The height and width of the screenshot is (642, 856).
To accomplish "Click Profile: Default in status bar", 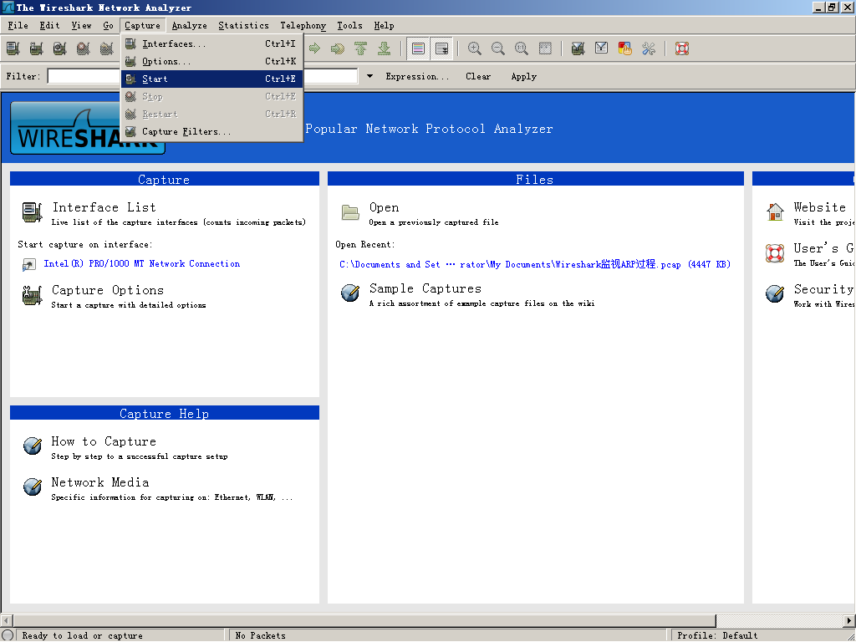I will (717, 635).
